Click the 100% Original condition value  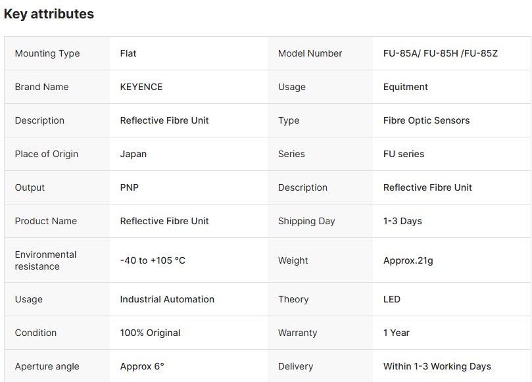[x=150, y=333]
